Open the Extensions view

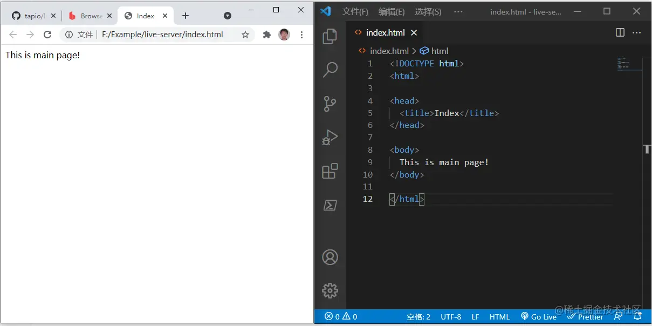click(x=330, y=171)
